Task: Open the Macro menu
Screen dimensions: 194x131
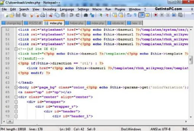Action: coord(97,9)
